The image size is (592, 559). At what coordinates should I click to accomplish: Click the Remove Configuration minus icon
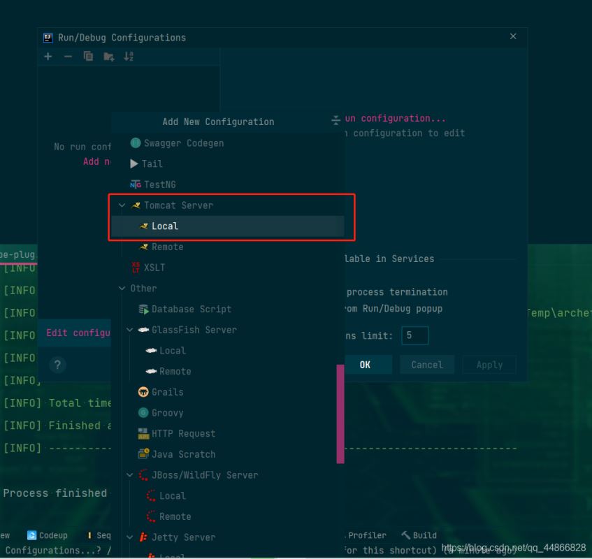[x=68, y=57]
